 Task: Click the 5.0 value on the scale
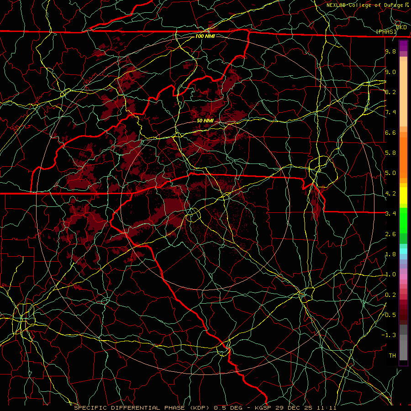[390, 173]
